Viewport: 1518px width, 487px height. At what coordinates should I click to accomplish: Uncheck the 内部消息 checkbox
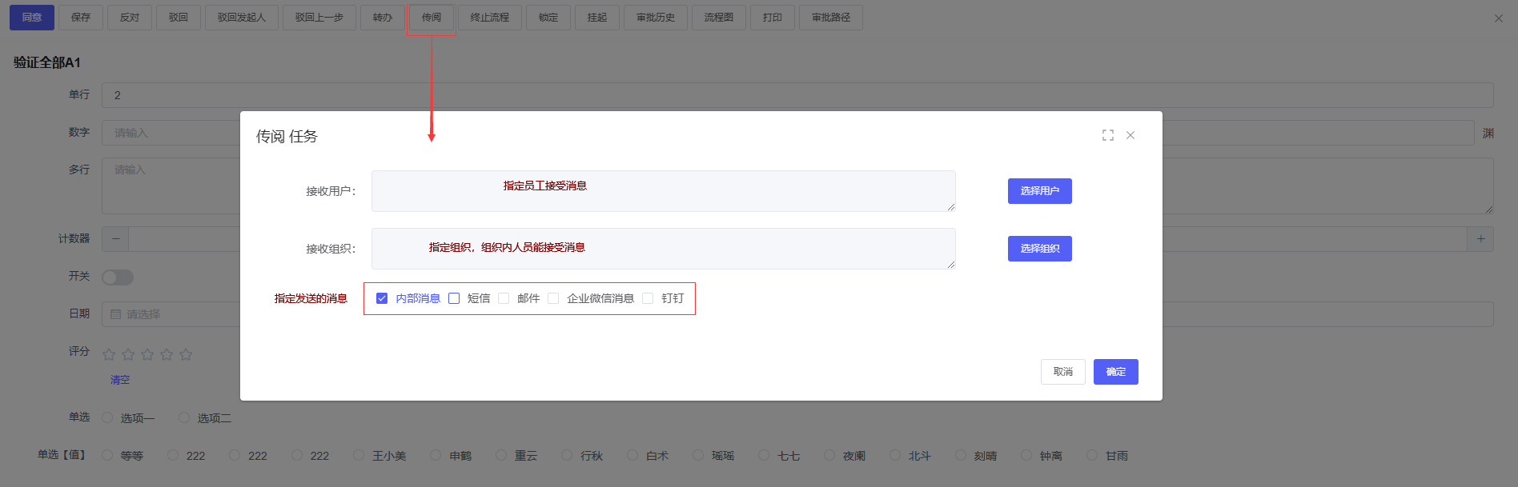(382, 298)
